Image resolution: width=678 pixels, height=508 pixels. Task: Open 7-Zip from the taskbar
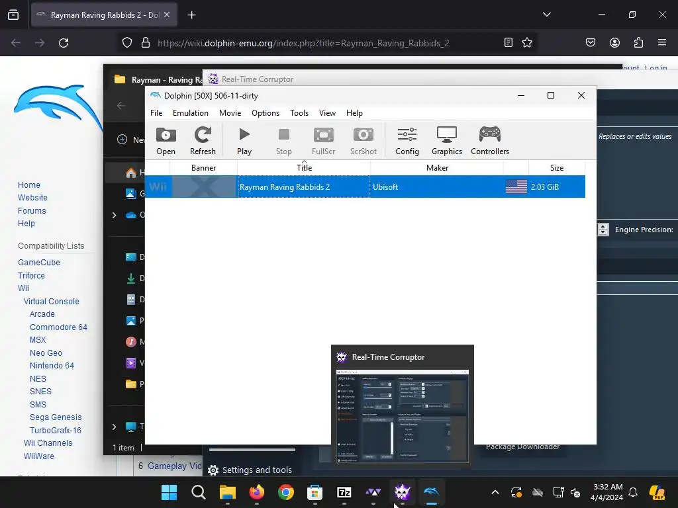344,492
